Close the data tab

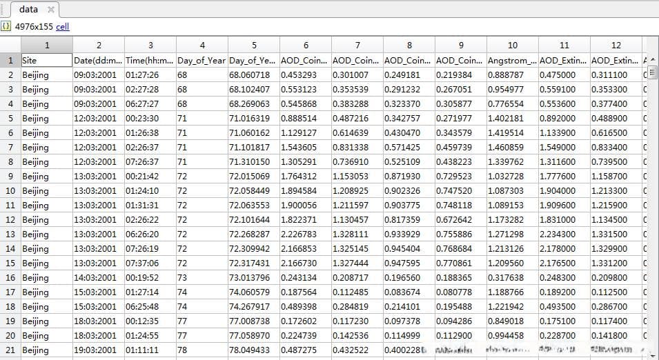(50, 10)
